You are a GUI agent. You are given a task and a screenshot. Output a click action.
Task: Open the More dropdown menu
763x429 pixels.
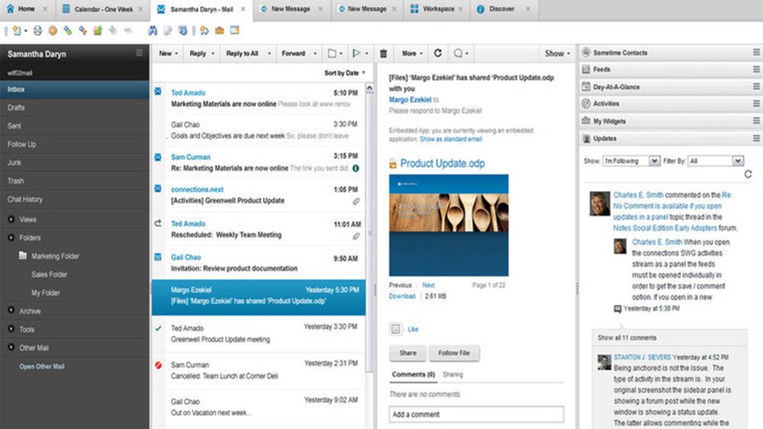point(412,53)
